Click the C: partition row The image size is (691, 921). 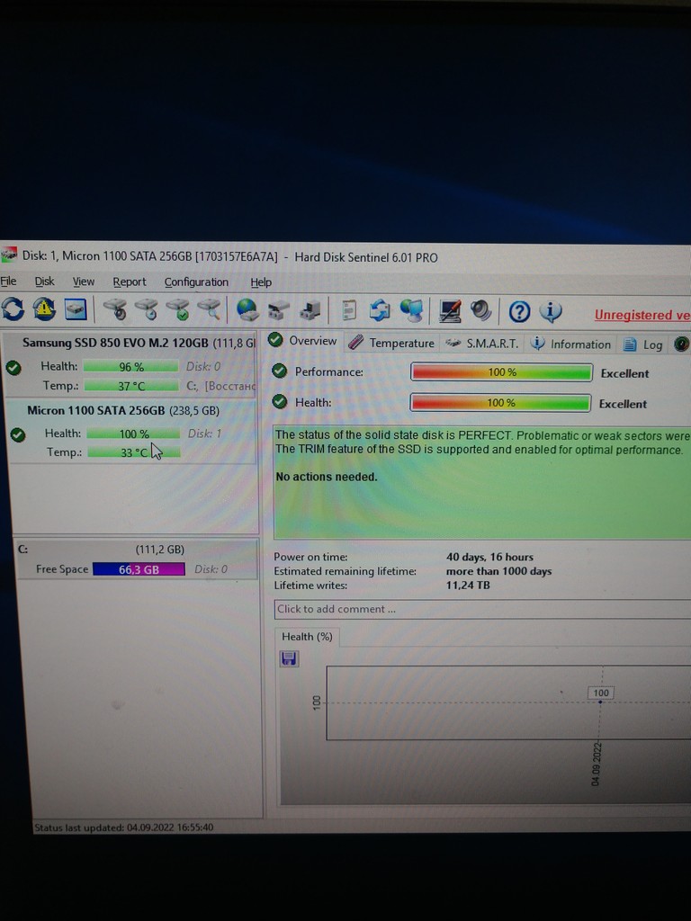[135, 559]
